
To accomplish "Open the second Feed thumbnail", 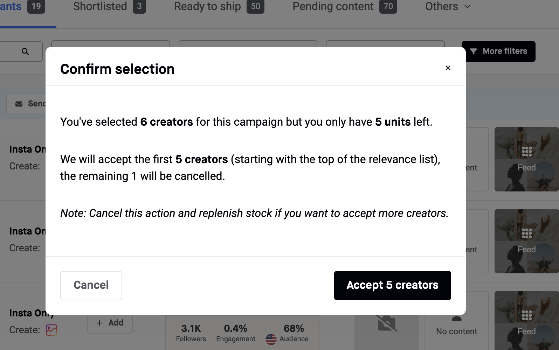I will (526, 241).
